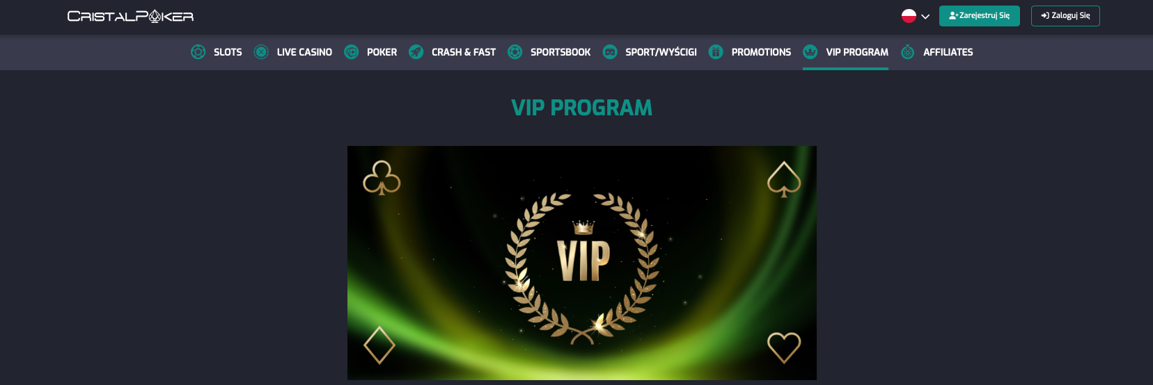Click the Affiliates icon

click(x=907, y=52)
